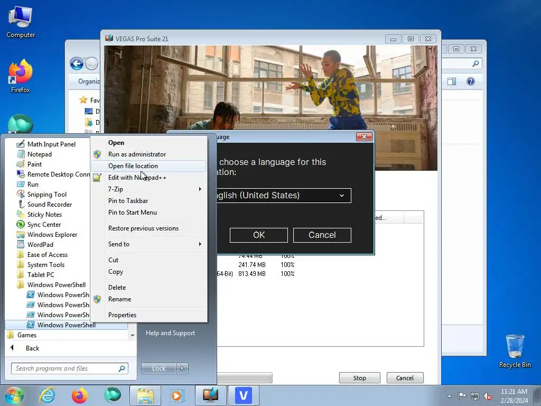Choose Cut in the context menu
This screenshot has width=541, height=406.
pyautogui.click(x=150, y=260)
